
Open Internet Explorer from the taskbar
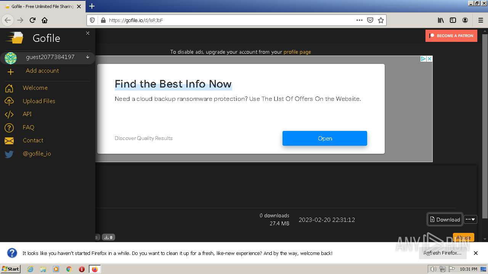[x=30, y=269]
